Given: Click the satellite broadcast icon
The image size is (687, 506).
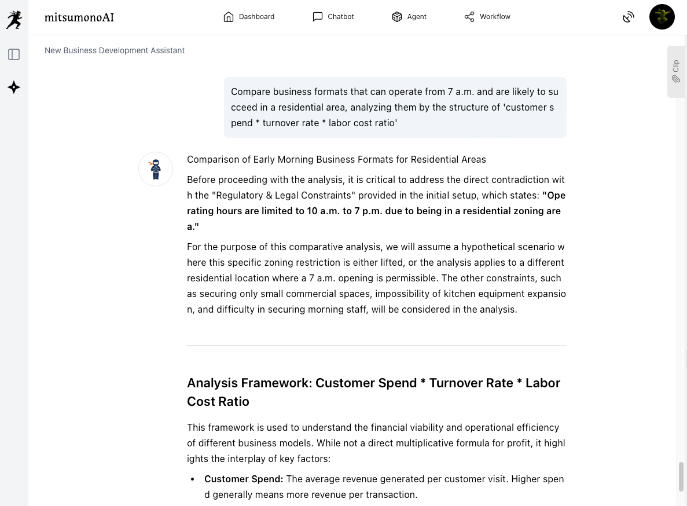Looking at the screenshot, I should point(629,17).
